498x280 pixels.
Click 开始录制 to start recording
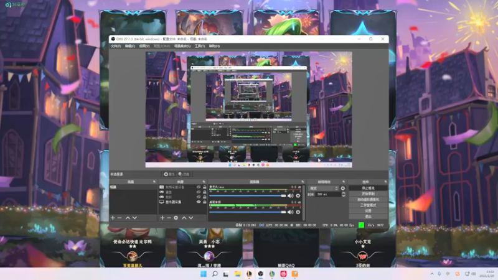(x=368, y=194)
